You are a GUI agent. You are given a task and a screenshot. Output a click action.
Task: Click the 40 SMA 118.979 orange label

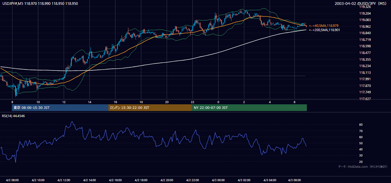point(324,26)
